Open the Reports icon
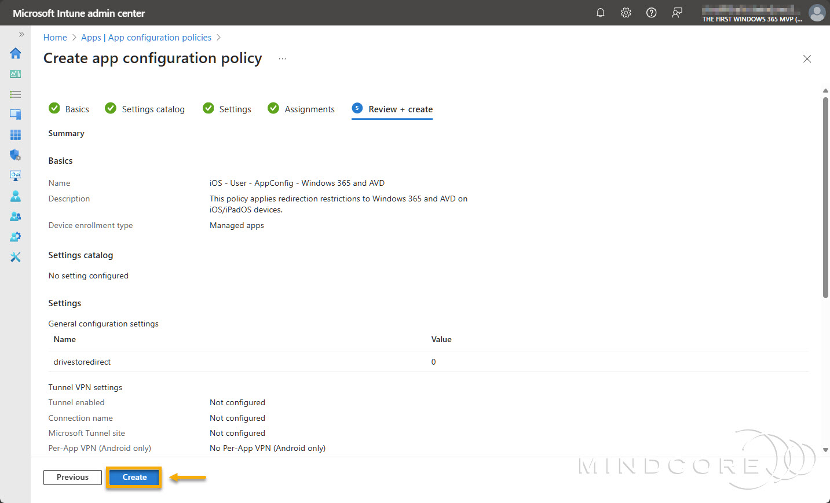The width and height of the screenshot is (830, 503). coord(16,175)
